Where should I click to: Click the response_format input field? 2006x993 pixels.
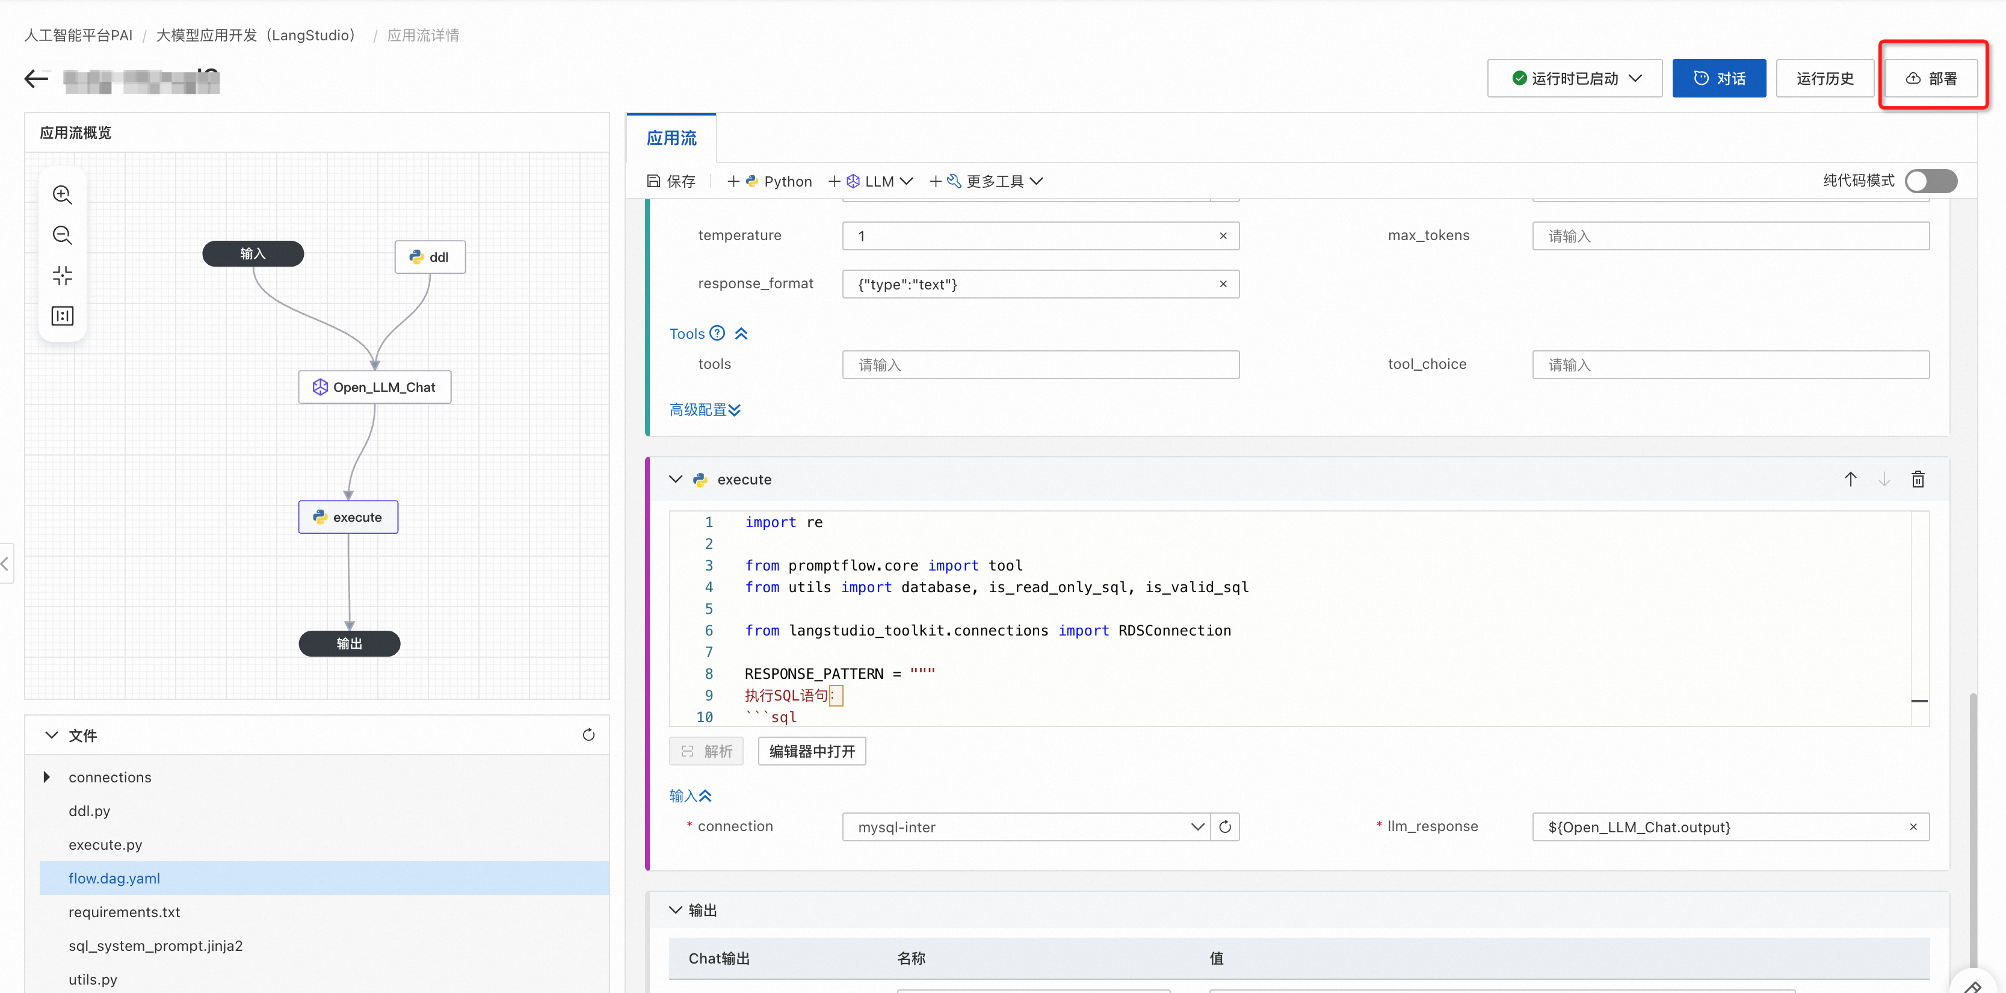click(1040, 284)
